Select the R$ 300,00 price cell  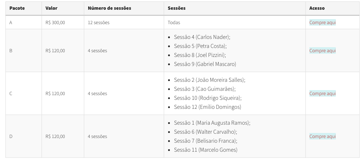click(55, 22)
